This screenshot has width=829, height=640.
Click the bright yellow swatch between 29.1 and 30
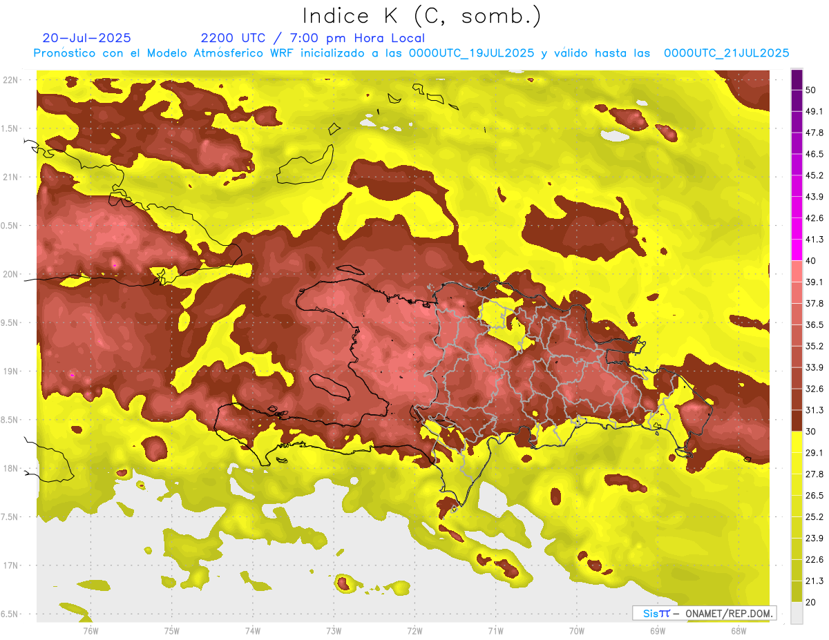[x=797, y=442]
